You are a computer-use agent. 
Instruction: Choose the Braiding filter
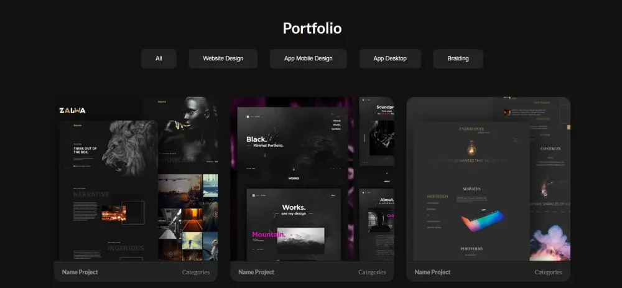(458, 58)
